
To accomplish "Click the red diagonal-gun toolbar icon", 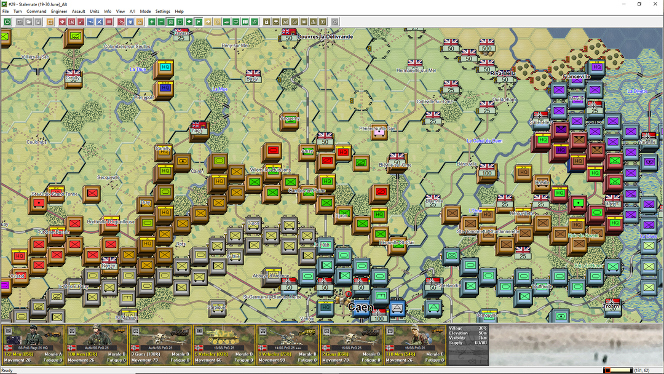I will pyautogui.click(x=81, y=22).
